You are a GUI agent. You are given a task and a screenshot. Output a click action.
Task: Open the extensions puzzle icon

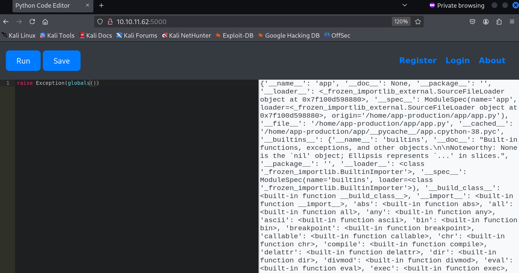[x=499, y=22]
